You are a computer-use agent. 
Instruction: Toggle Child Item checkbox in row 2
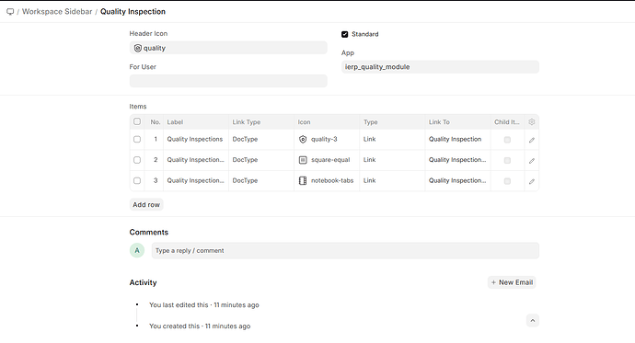pos(507,160)
